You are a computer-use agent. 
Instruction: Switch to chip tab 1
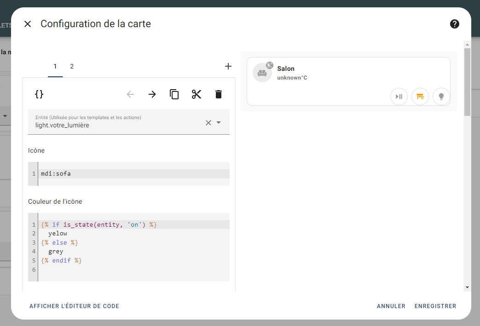(x=55, y=66)
